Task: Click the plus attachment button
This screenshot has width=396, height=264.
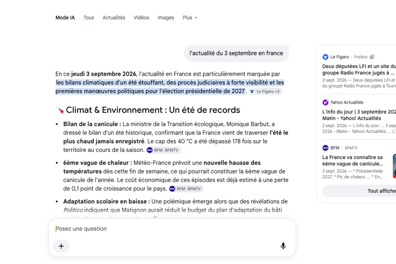Action: 61,246
